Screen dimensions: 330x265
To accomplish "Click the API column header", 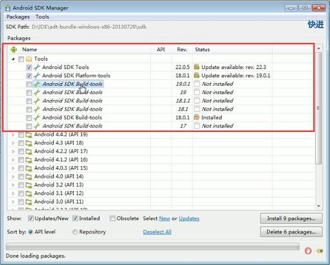I will point(161,49).
